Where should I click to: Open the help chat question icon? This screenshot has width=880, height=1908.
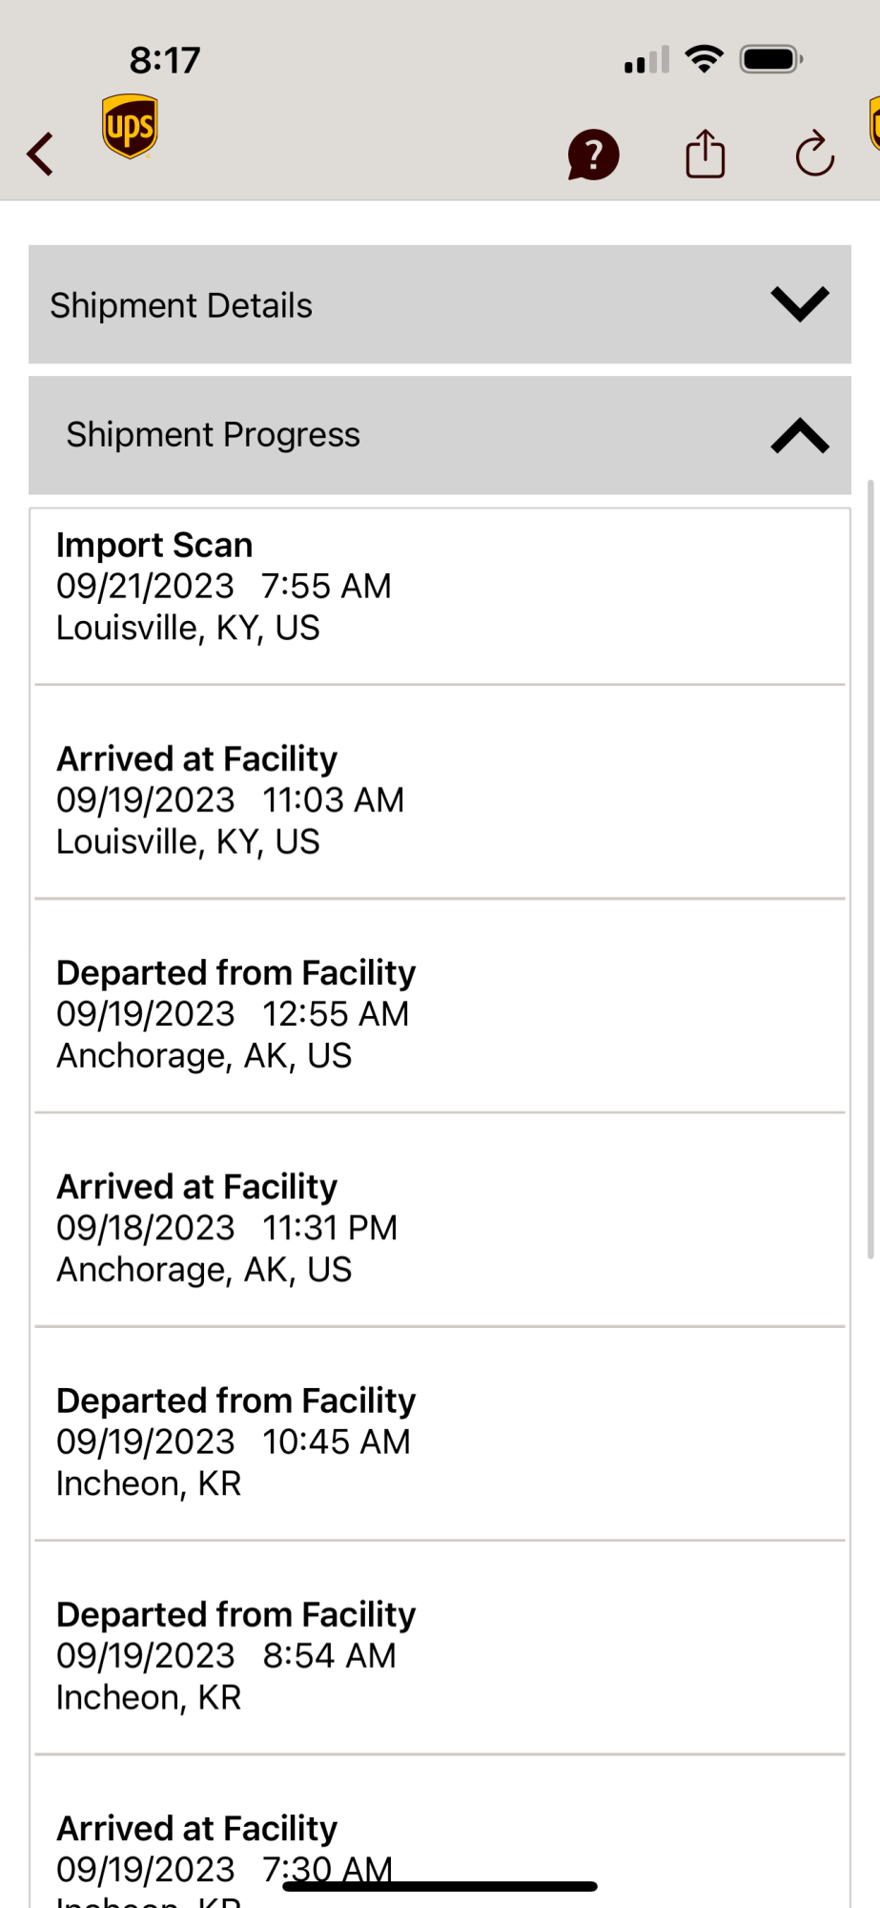point(593,155)
